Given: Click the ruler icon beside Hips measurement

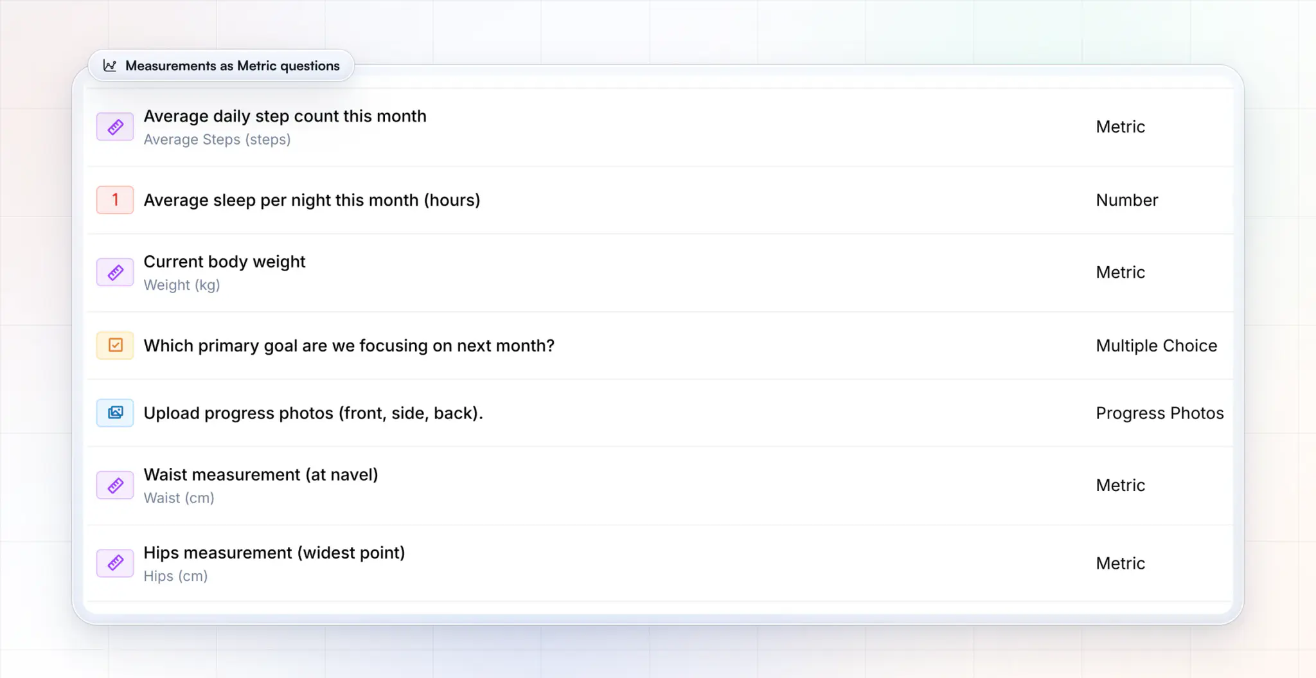Looking at the screenshot, I should coord(115,563).
